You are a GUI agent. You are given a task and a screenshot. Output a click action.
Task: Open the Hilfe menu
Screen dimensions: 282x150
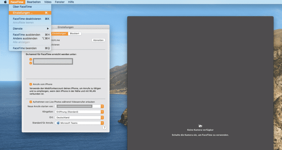(x=71, y=2)
